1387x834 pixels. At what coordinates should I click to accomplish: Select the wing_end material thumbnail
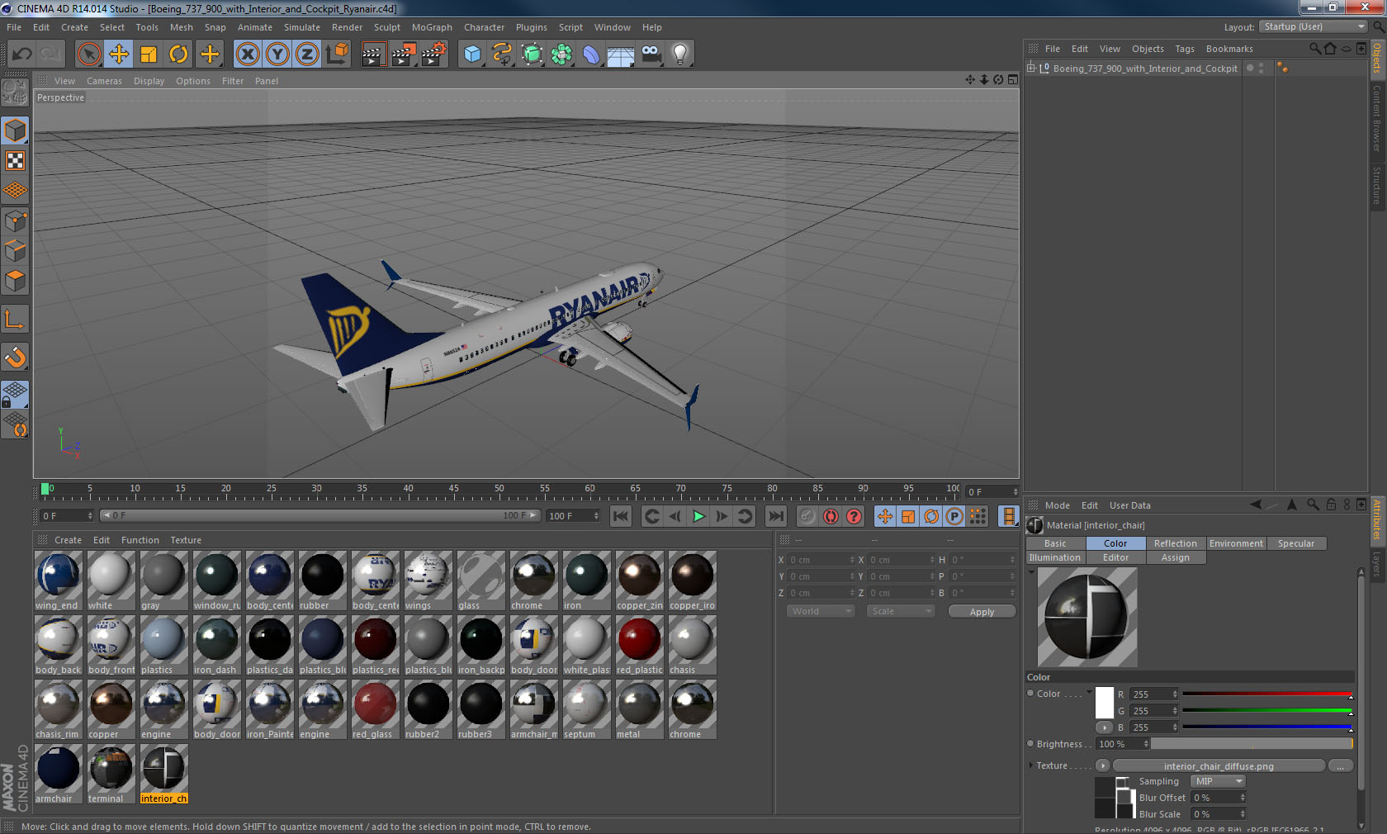[x=58, y=575]
